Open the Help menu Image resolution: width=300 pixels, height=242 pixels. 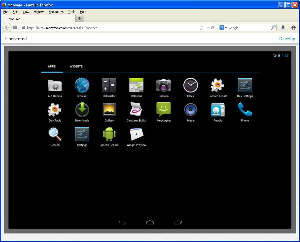83,12
